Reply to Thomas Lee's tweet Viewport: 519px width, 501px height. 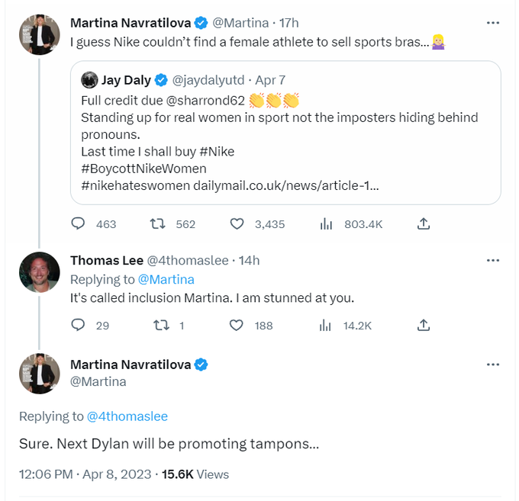(78, 325)
